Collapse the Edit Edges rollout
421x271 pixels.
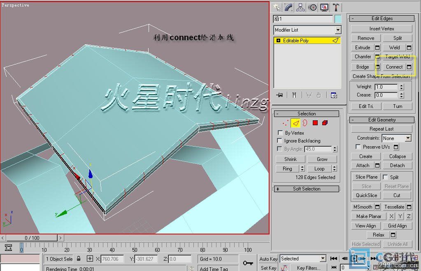click(x=382, y=18)
